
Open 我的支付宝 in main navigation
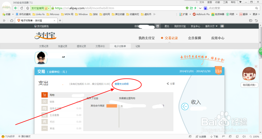[x=146, y=38]
